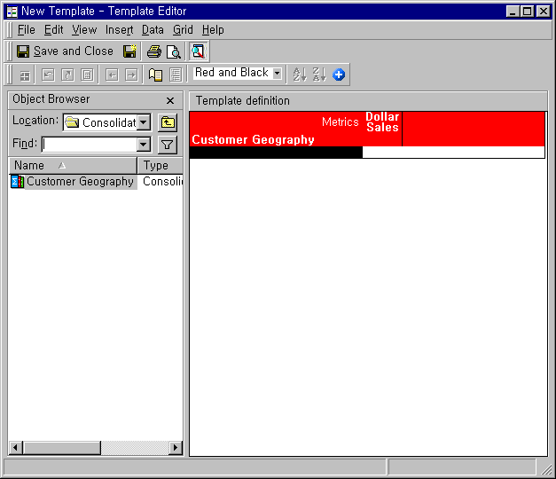Click the calculator-style grid icon
Viewport: 556px width, 479px height.
[x=87, y=75]
